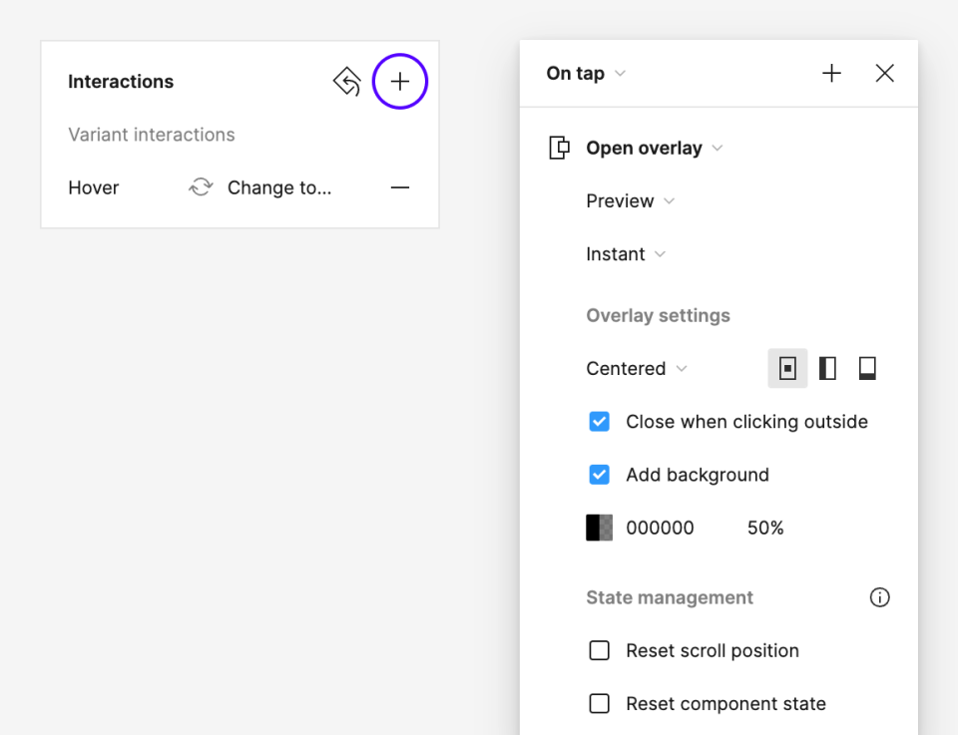Click the Open overlay action icon

560,149
